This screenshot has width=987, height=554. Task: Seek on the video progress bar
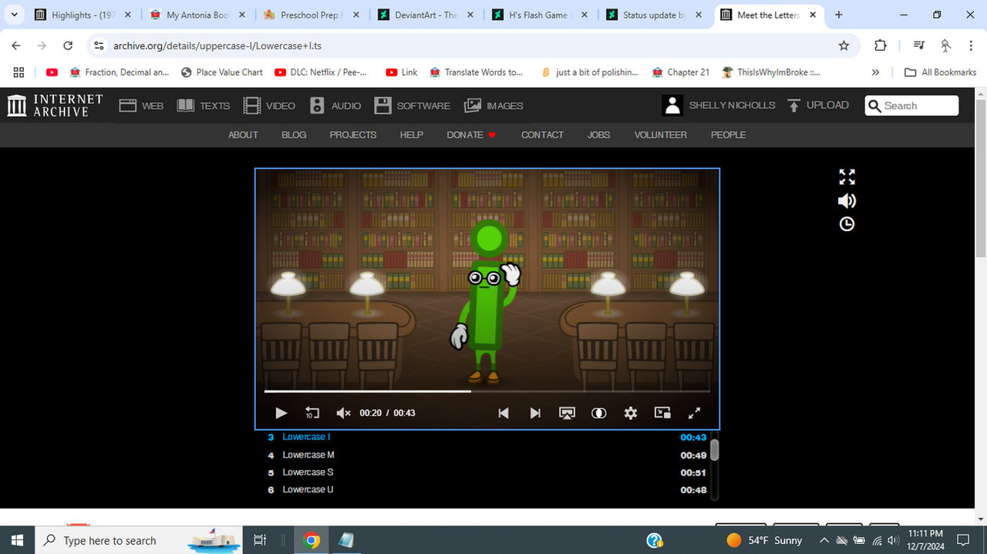pyautogui.click(x=487, y=391)
